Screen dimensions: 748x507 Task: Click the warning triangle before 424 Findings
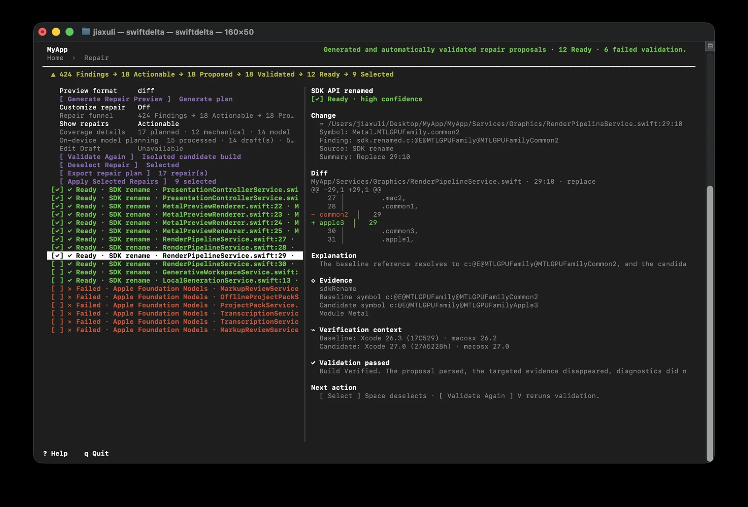(x=53, y=75)
